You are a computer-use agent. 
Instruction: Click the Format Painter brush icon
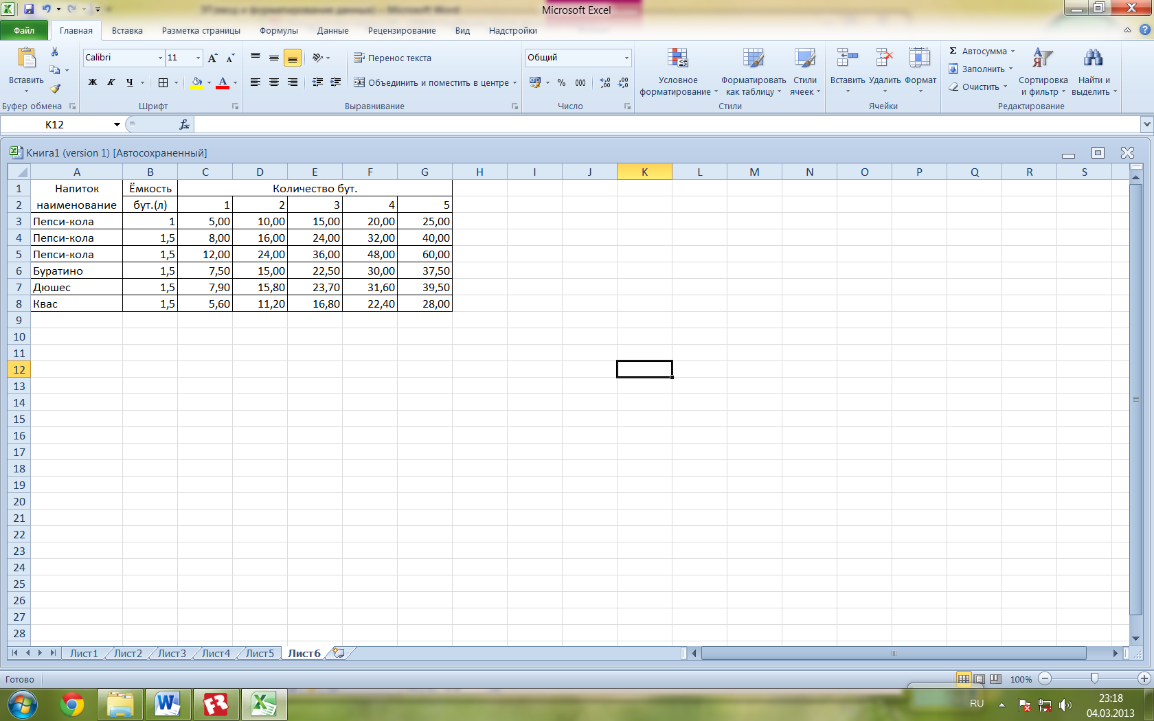pyautogui.click(x=55, y=88)
